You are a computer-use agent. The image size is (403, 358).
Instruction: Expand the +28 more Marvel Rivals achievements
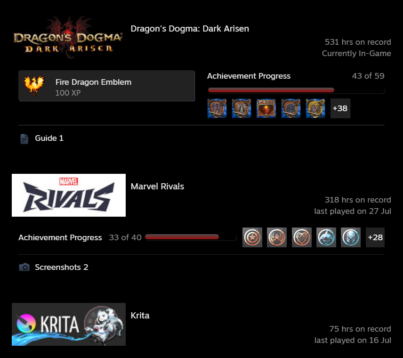[x=375, y=237]
